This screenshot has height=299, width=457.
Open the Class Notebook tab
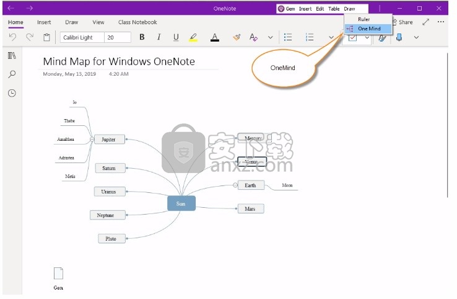point(137,22)
